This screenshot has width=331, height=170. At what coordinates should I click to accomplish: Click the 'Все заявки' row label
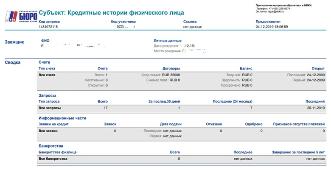48,131
